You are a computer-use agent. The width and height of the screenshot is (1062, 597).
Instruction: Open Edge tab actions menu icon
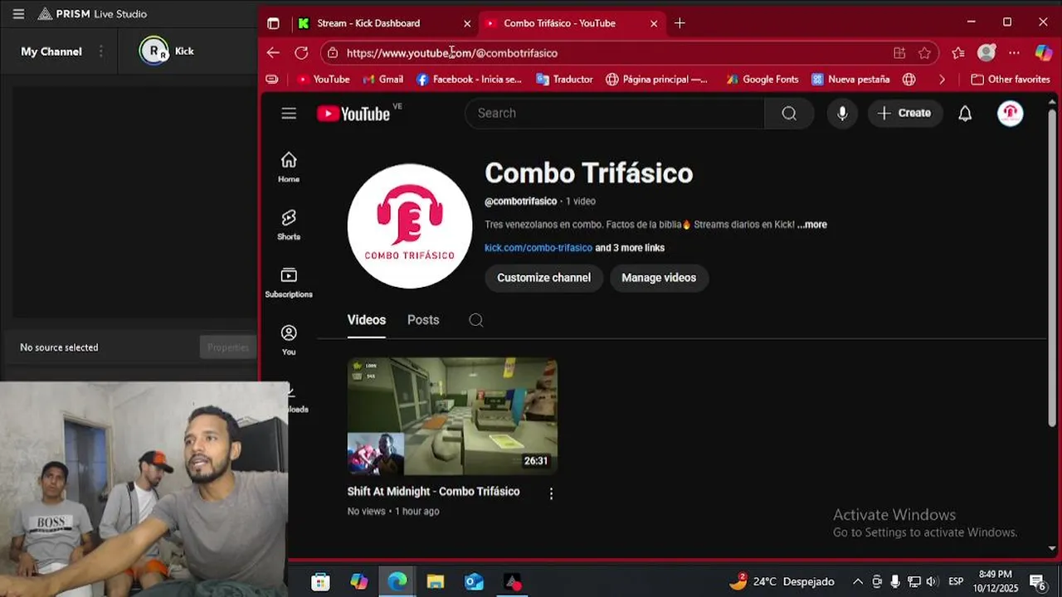[x=273, y=23]
